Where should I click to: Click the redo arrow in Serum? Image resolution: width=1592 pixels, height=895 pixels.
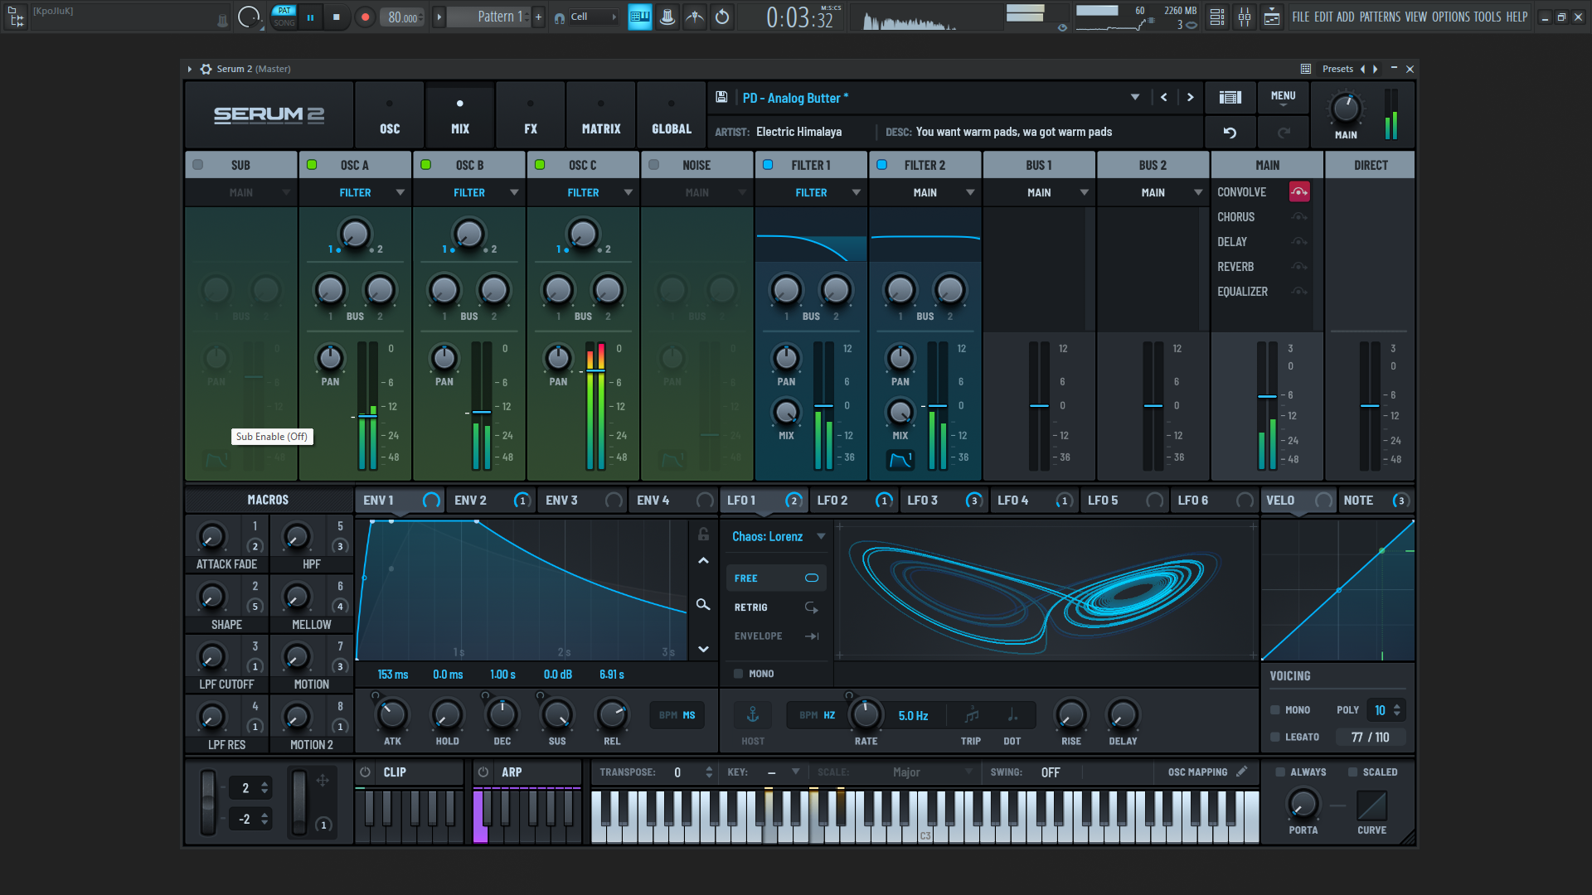coord(1283,133)
